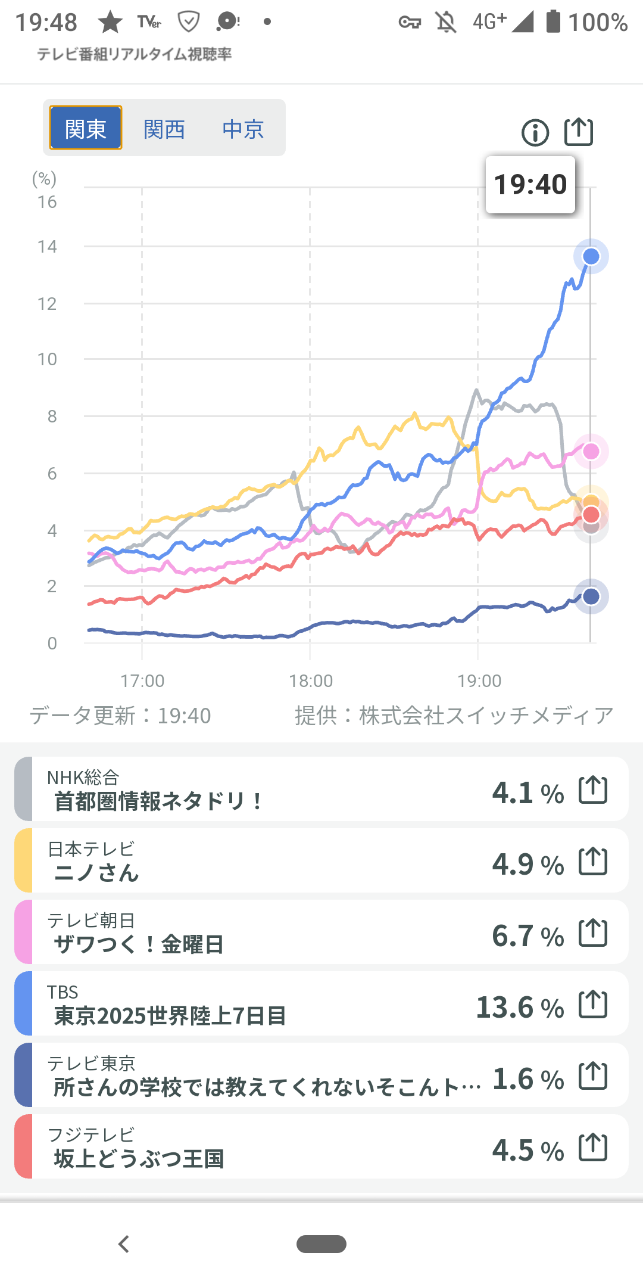Share the 日本テレビ ニノさん rating
643x1287 pixels.
point(593,862)
